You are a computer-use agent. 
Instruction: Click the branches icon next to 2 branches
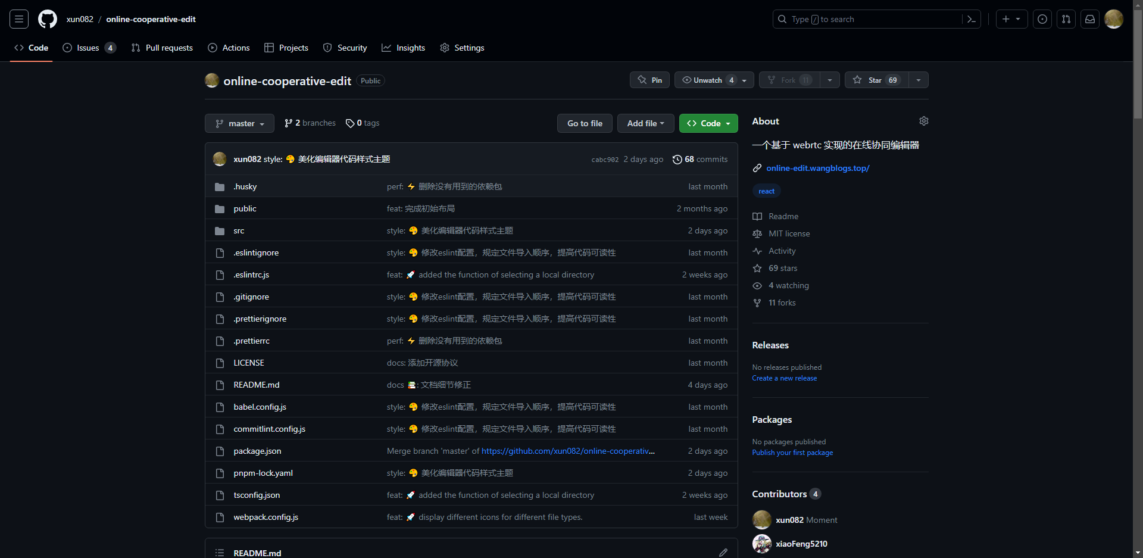point(289,123)
